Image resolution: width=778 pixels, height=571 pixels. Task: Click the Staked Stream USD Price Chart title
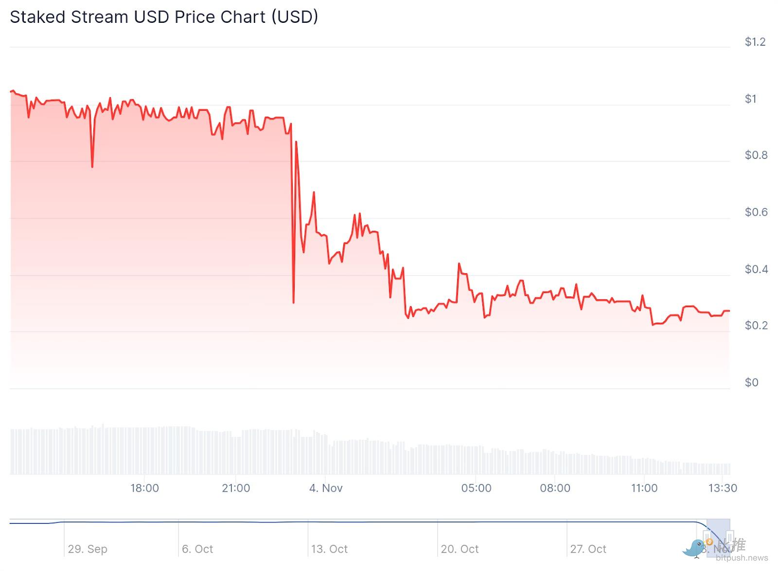pos(164,17)
